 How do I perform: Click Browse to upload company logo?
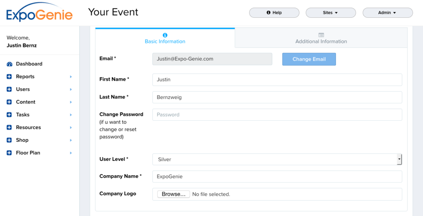173,194
